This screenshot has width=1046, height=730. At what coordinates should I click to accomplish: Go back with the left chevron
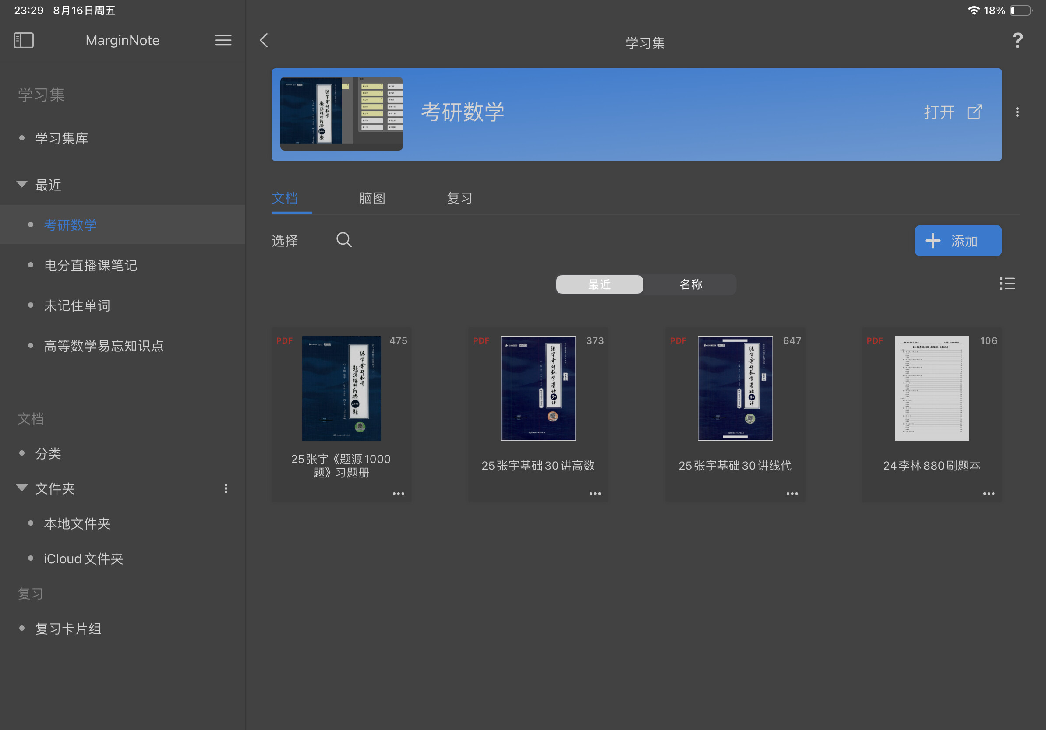click(264, 40)
